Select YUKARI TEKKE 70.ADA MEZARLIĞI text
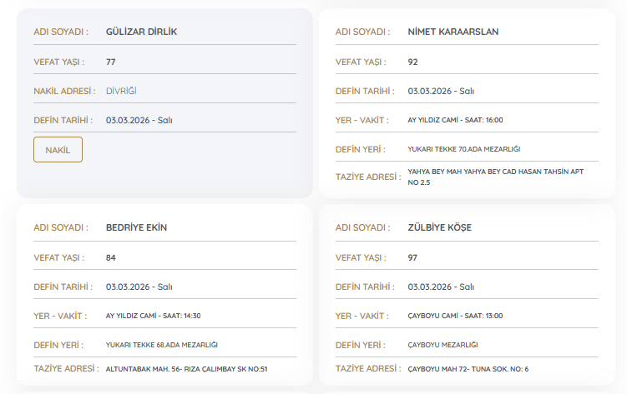627x394 pixels. (464, 149)
